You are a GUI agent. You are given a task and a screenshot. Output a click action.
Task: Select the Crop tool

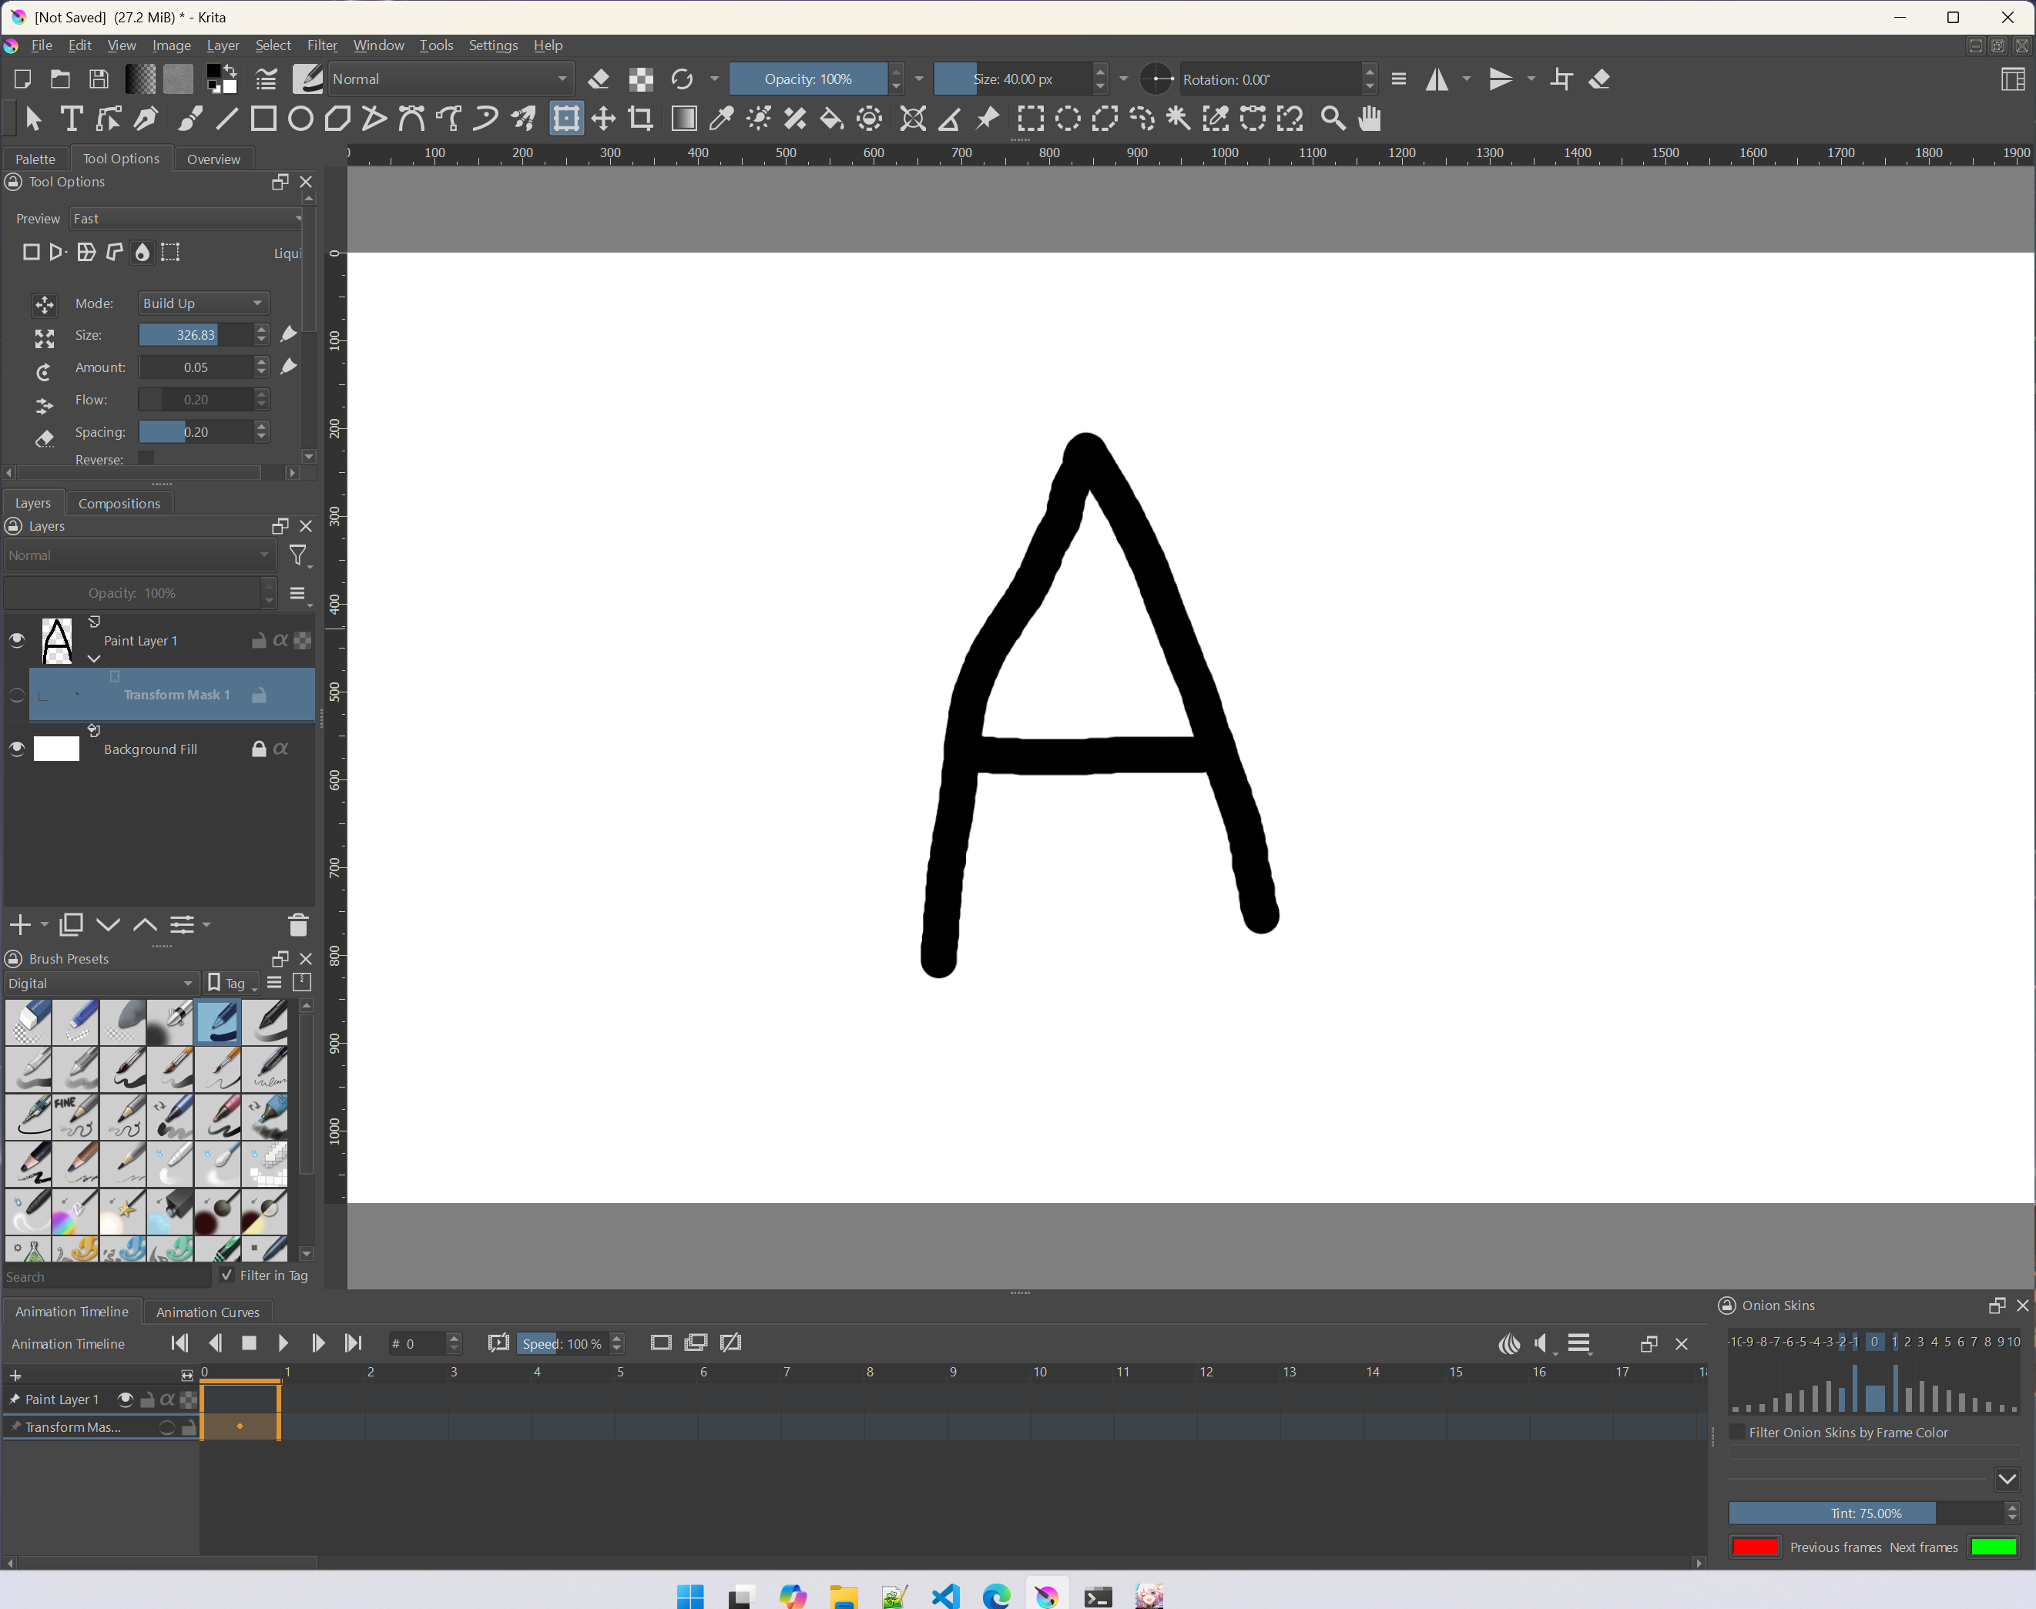click(641, 119)
